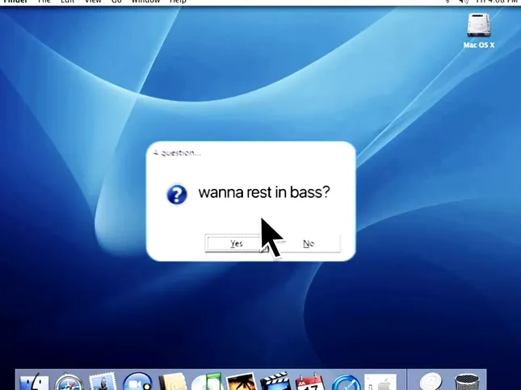Image resolution: width=521 pixels, height=390 pixels.
Task: Open System Preferences in the Dock
Action: point(380,382)
